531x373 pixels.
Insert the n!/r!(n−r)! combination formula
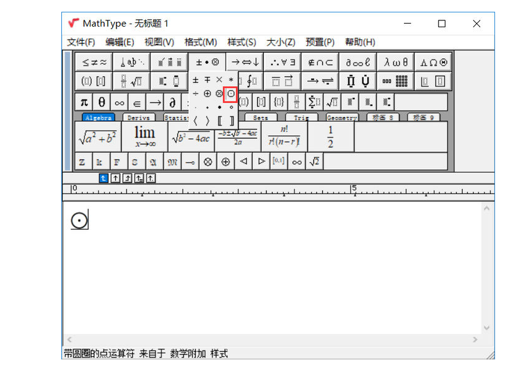[284, 137]
